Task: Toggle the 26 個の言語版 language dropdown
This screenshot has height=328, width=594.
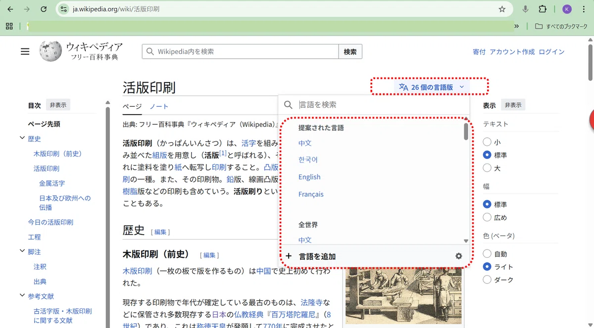Action: [x=432, y=87]
